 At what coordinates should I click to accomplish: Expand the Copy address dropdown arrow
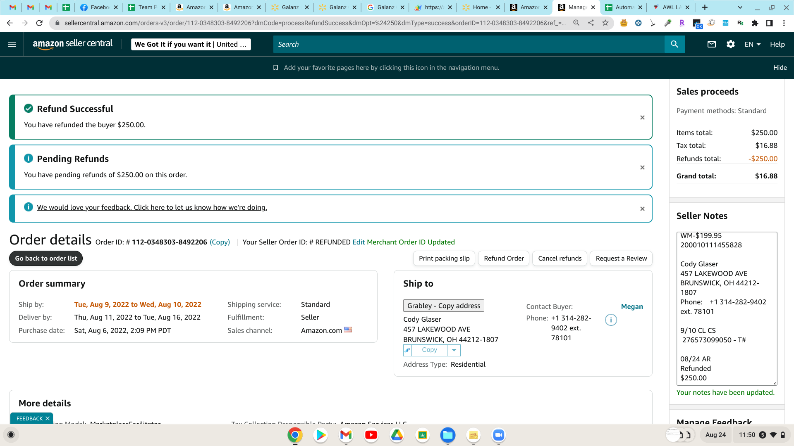tap(454, 350)
